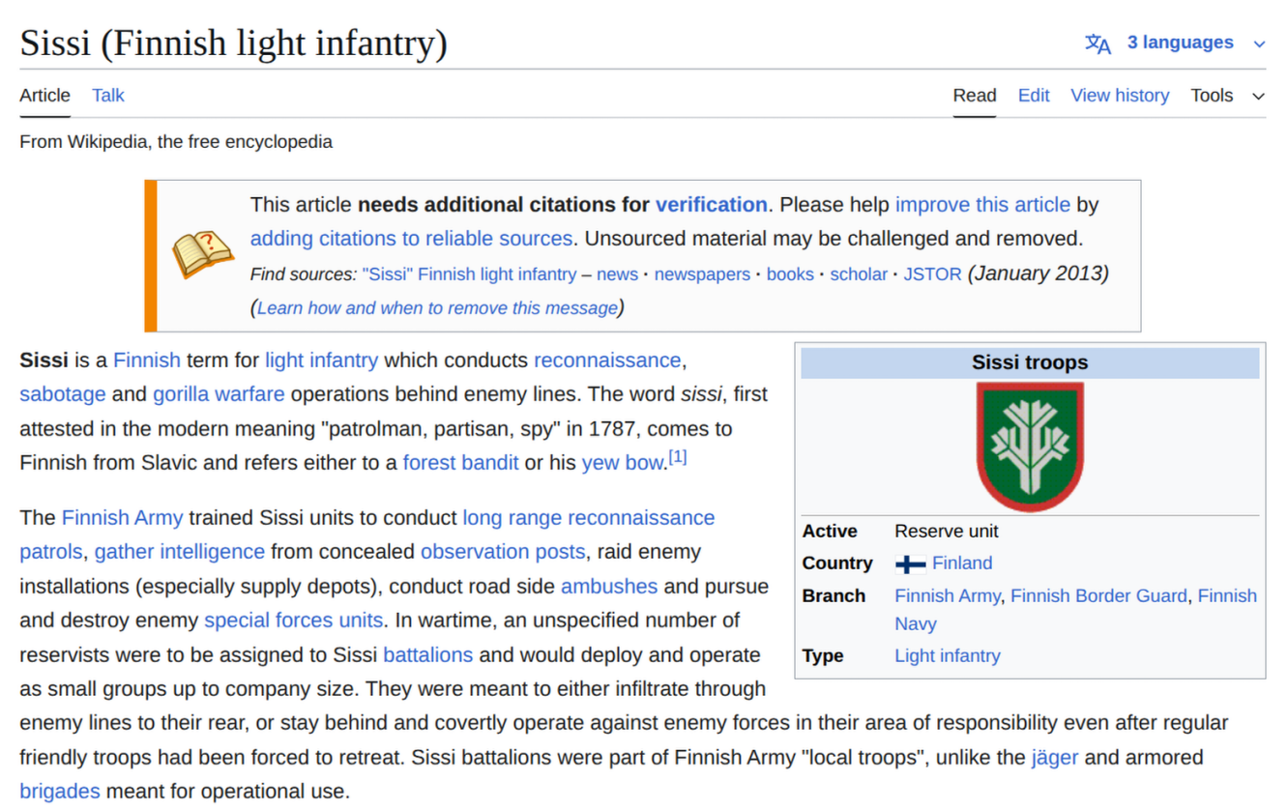Viewport: 1288px width, 810px height.
Task: Follow long range reconnaissance patrols link
Action: [588, 518]
